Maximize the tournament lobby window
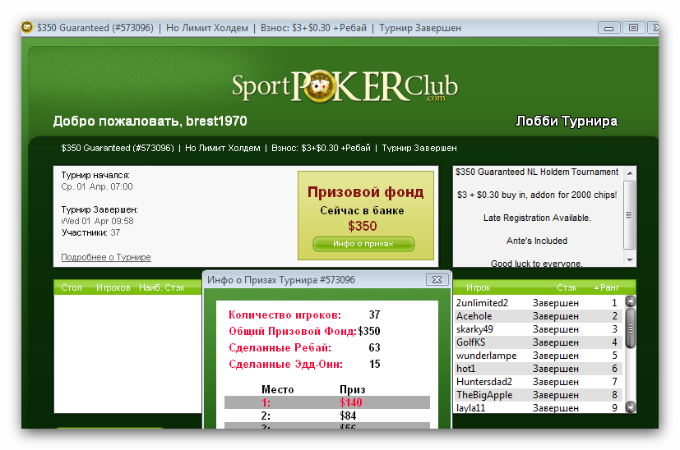Viewport: 680px width, 450px height. pyautogui.click(x=634, y=28)
